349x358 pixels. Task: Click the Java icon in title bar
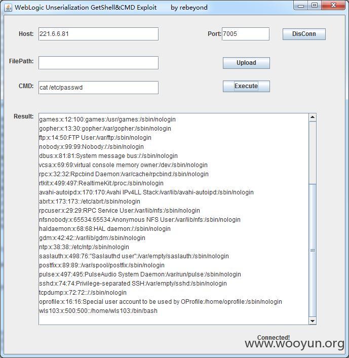8,8
